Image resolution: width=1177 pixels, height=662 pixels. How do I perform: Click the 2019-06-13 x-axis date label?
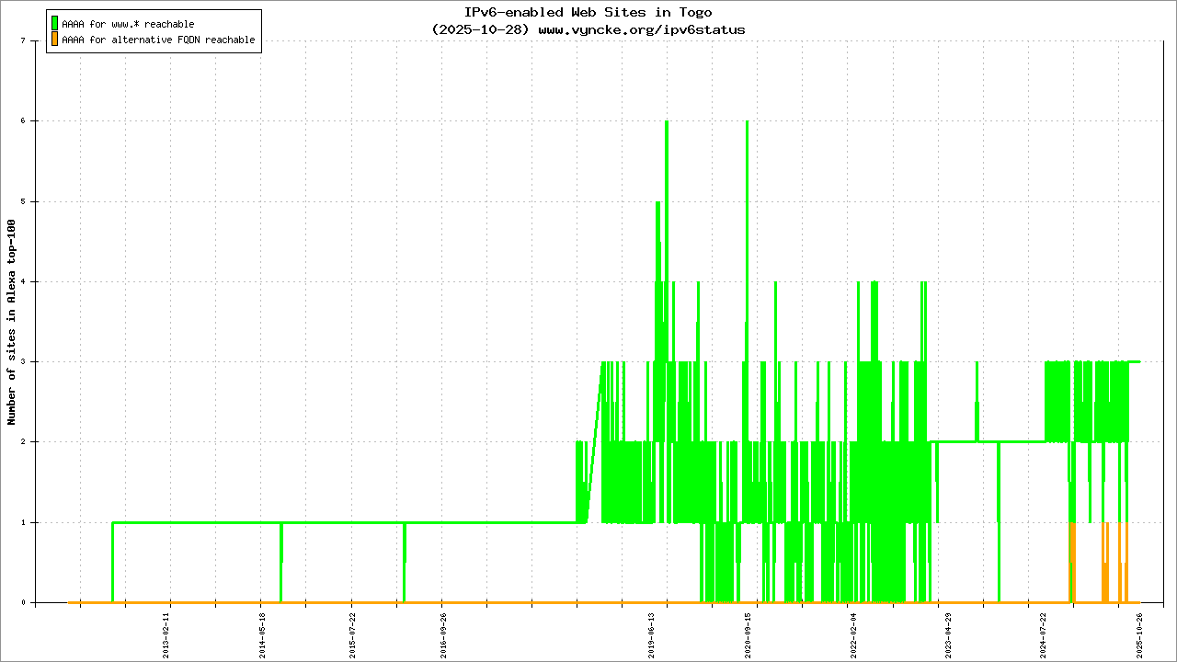pos(652,635)
